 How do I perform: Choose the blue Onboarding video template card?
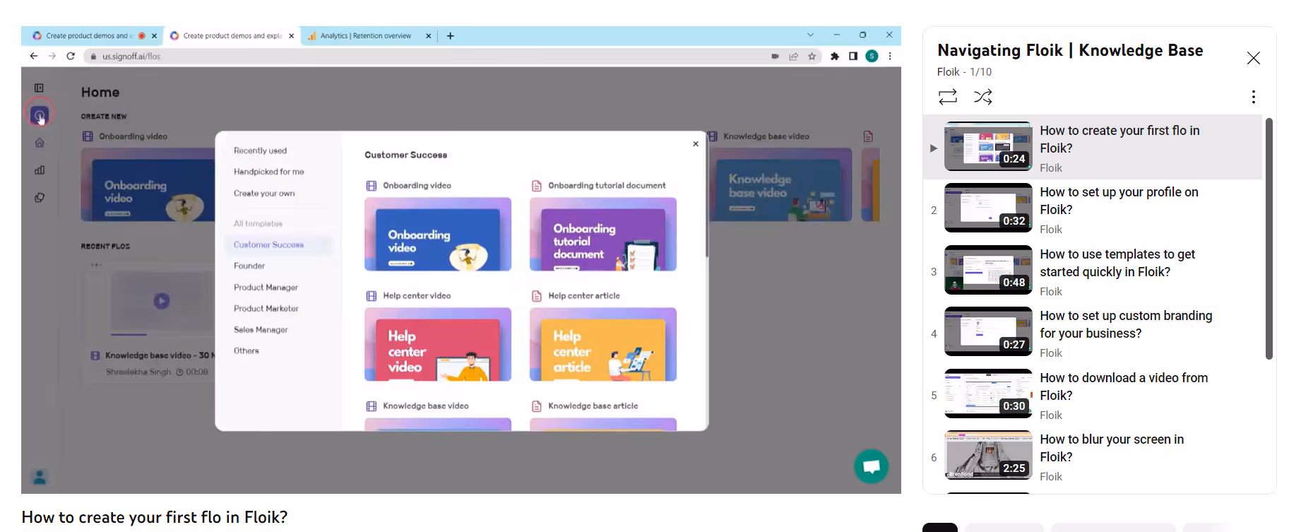coord(438,234)
